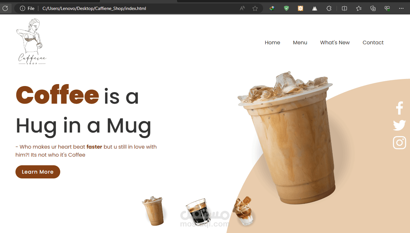Open the green shield AdGuard extension
The height and width of the screenshot is (233, 410).
[286, 8]
